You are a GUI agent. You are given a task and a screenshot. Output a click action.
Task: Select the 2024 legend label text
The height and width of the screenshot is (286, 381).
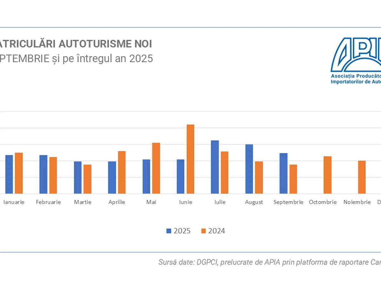(217, 231)
